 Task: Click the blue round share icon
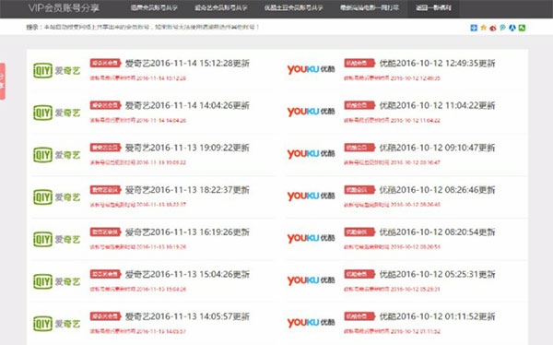coord(512,28)
